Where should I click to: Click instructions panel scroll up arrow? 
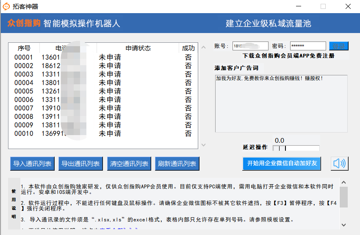pos(344,182)
